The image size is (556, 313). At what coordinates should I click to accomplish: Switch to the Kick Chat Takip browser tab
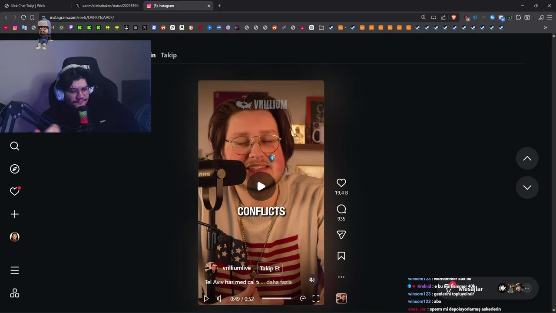[36, 6]
